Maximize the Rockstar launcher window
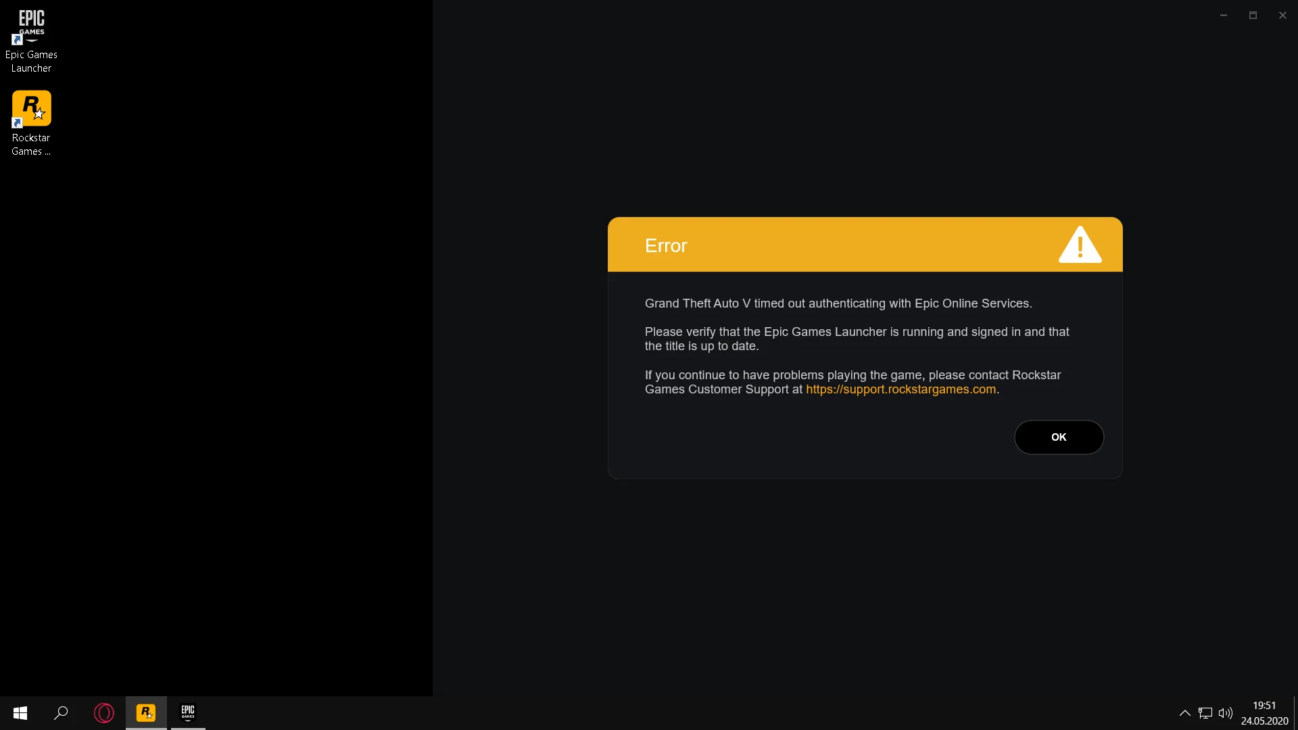 [1253, 15]
